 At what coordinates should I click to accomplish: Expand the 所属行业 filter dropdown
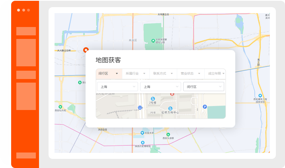tap(135, 73)
